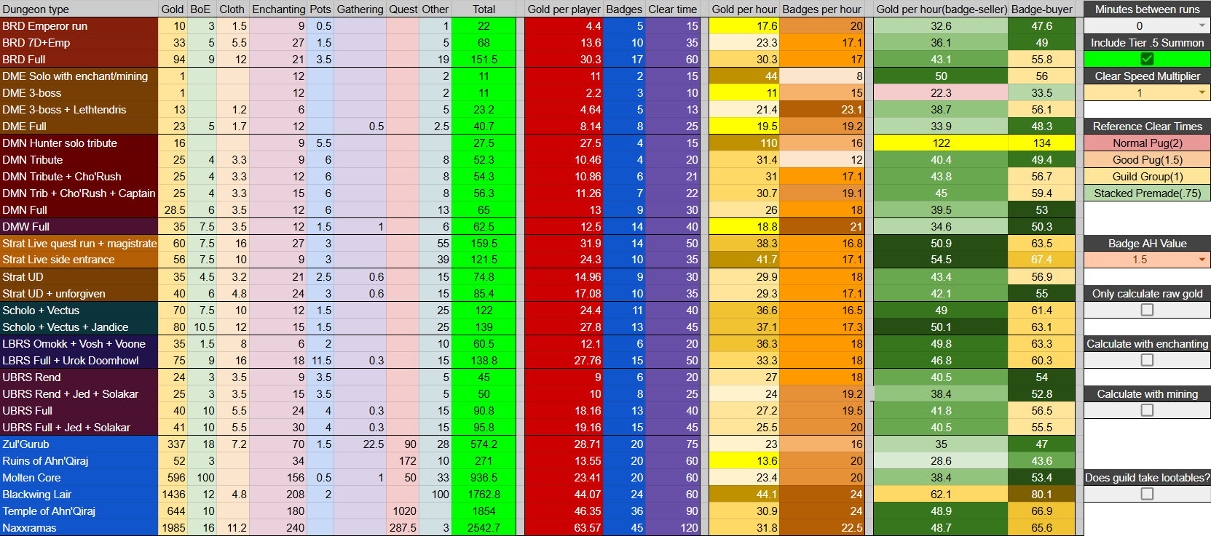The height and width of the screenshot is (536, 1211).
Task: Select the Cloth column header
Action: tap(232, 9)
